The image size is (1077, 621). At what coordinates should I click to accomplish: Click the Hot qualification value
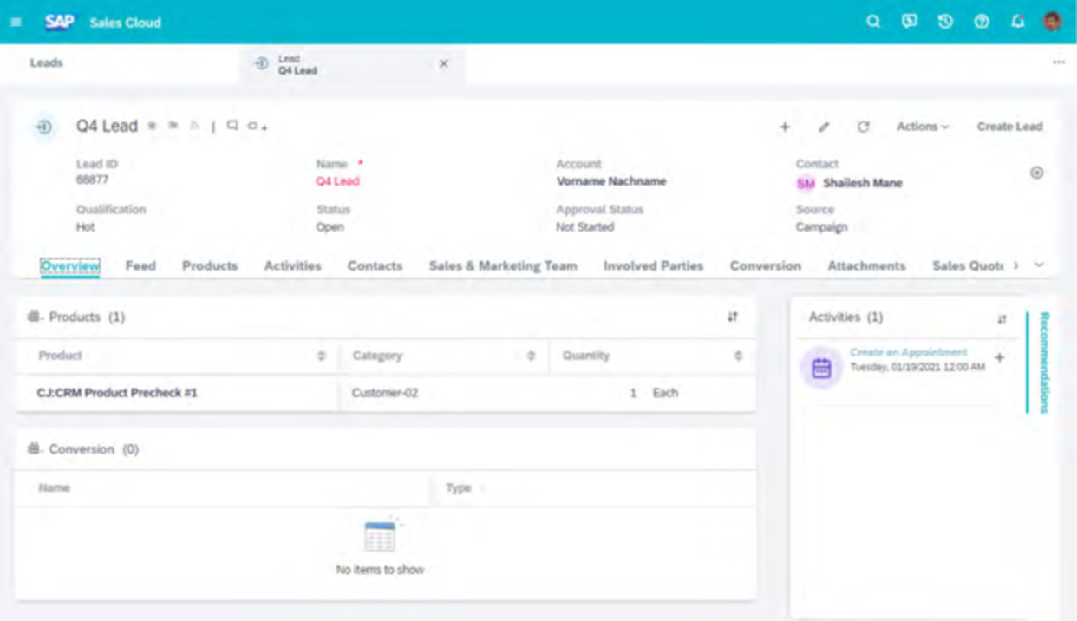click(x=86, y=227)
